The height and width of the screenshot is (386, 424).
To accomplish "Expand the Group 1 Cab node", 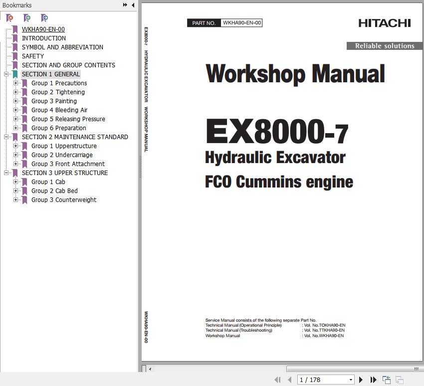I will [x=15, y=182].
